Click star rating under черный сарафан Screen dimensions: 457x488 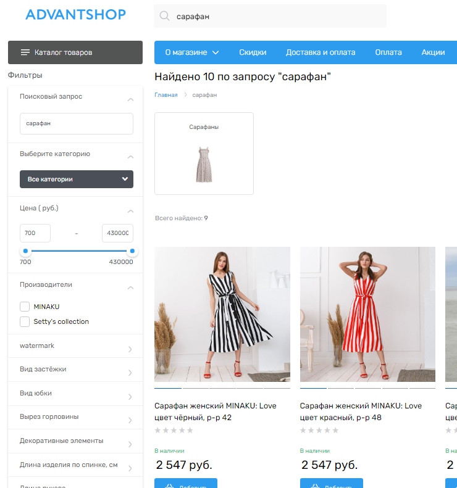coord(174,430)
